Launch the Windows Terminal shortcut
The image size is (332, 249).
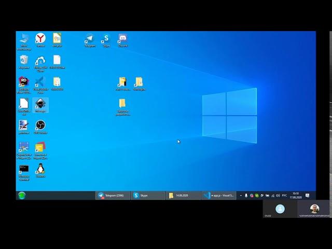pos(24,173)
